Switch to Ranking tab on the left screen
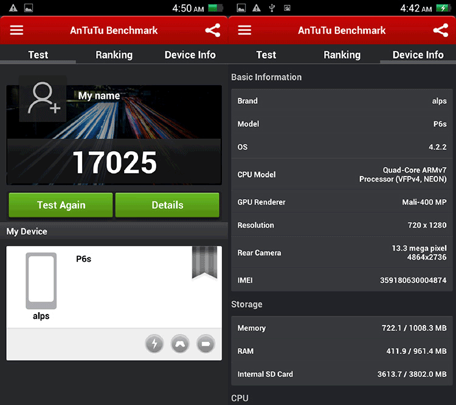 [114, 55]
